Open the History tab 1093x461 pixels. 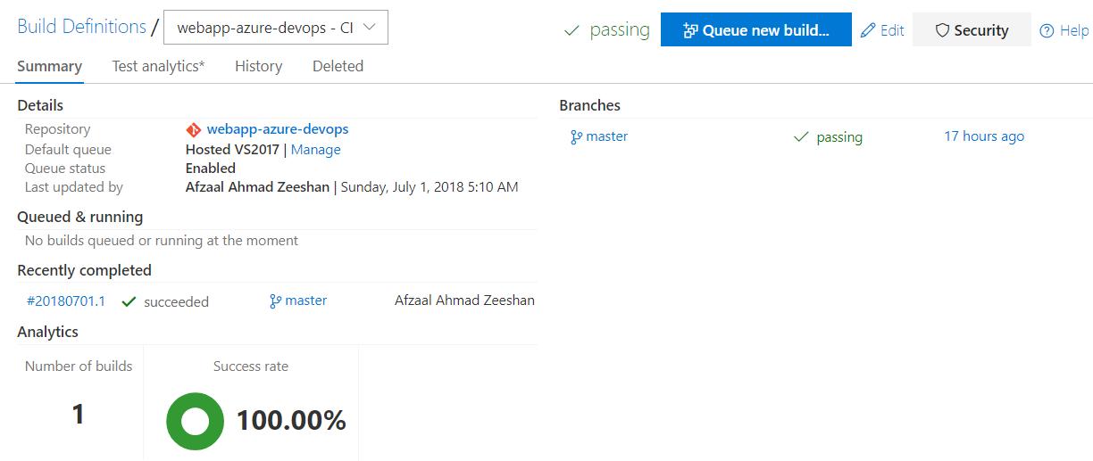(258, 66)
